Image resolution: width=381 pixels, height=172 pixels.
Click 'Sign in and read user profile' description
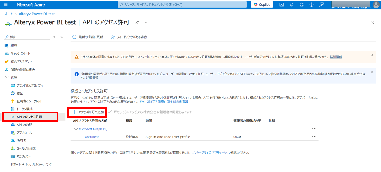[x=168, y=137]
